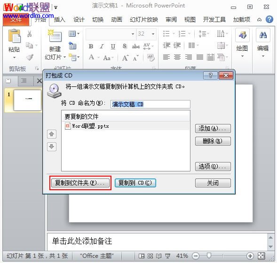Toggle align text right
Screen dimensions: 277x263
pos(188,57)
